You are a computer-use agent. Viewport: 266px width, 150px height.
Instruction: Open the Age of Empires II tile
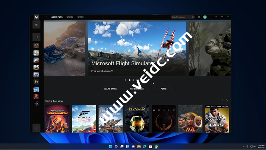coord(190,119)
